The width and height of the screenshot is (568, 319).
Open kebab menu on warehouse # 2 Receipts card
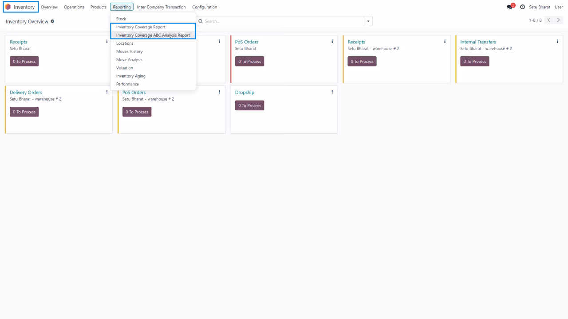pyautogui.click(x=445, y=42)
